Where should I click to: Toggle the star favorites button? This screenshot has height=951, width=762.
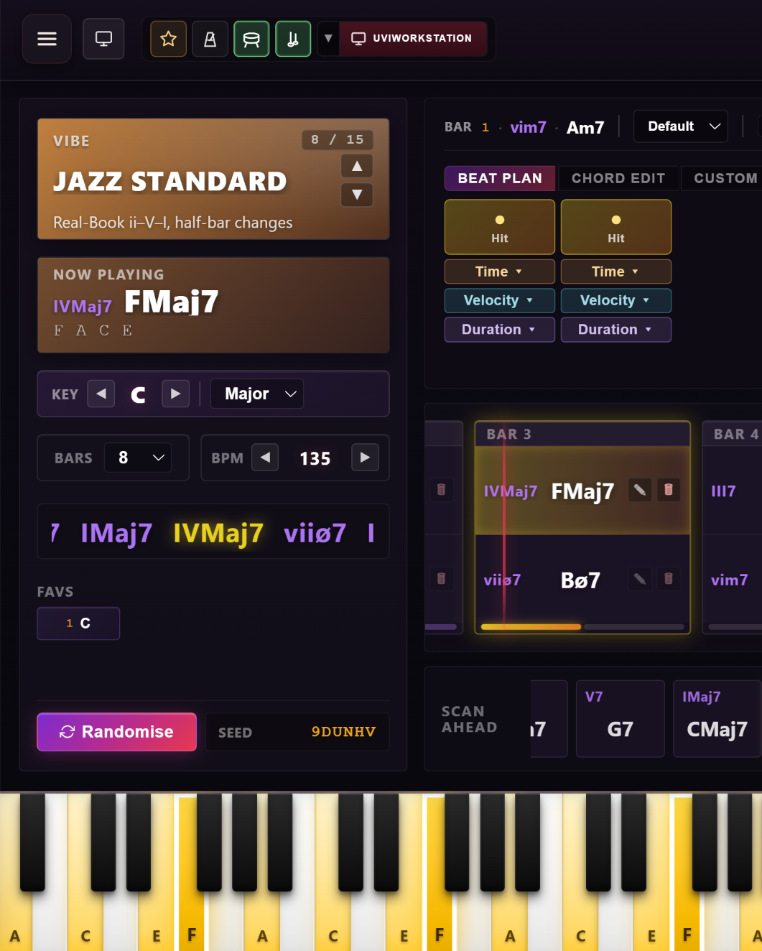(169, 39)
